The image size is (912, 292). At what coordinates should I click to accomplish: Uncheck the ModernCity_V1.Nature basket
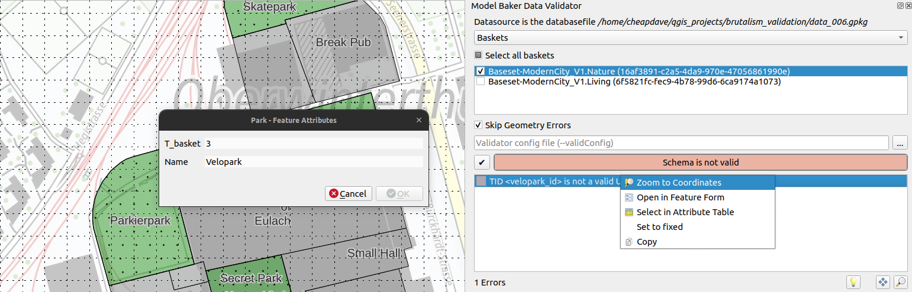tap(481, 71)
